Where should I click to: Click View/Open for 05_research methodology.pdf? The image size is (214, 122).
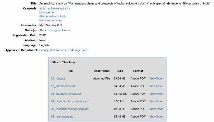156,109
